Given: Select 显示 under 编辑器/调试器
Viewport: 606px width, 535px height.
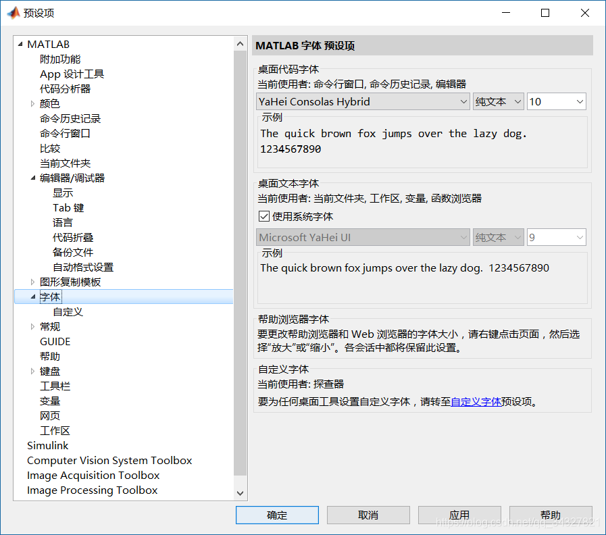Looking at the screenshot, I should click(63, 193).
